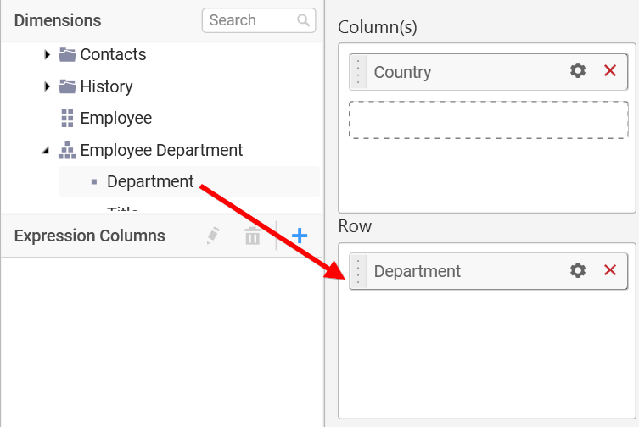Select the History folder item
The height and width of the screenshot is (427, 639).
[x=106, y=86]
